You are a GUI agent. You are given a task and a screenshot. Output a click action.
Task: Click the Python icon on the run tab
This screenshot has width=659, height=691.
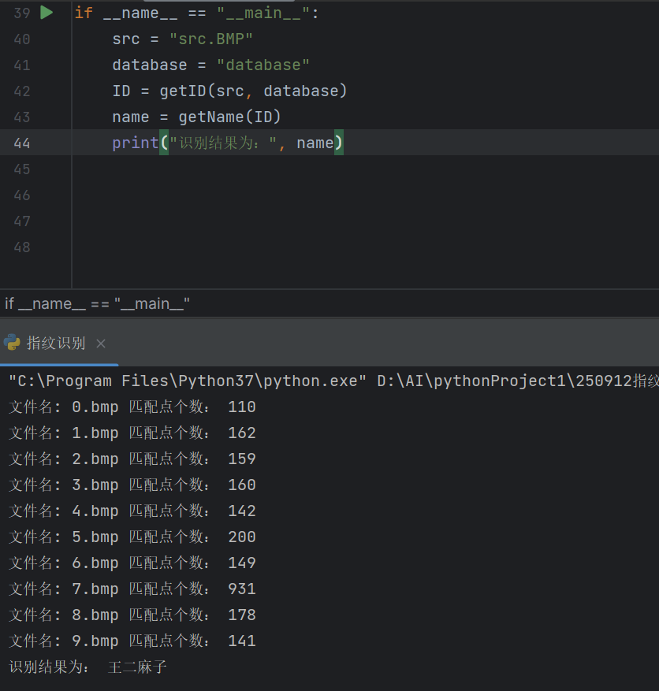tap(12, 343)
